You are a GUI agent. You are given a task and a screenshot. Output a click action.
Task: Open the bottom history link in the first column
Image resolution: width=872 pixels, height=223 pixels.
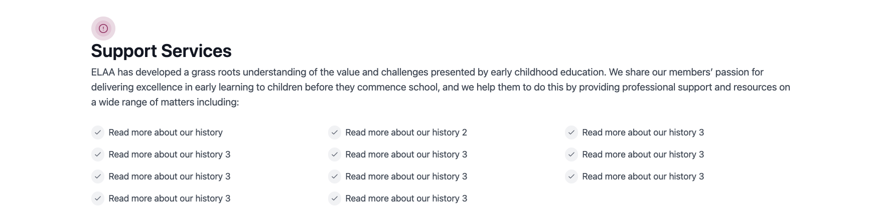point(169,198)
